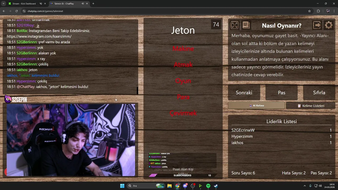Viewport: 338px width, 190px height.
Task: Click the 74 countdown timer box
Action: (216, 25)
